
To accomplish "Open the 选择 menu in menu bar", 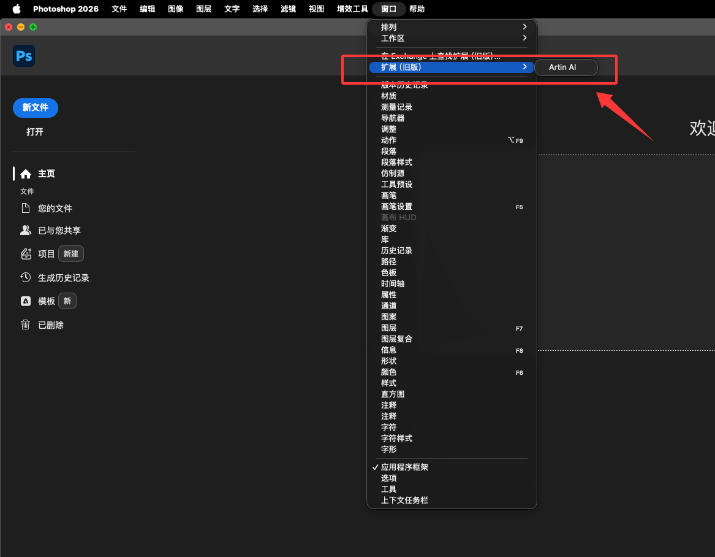I will tap(260, 9).
